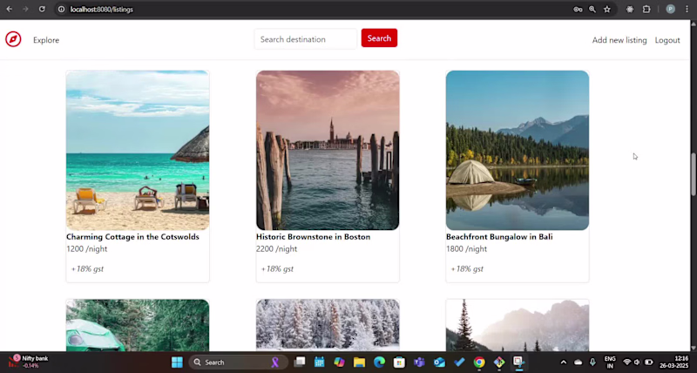Image resolution: width=697 pixels, height=373 pixels.
Task: Click the 2200 /night price
Action: tap(276, 249)
